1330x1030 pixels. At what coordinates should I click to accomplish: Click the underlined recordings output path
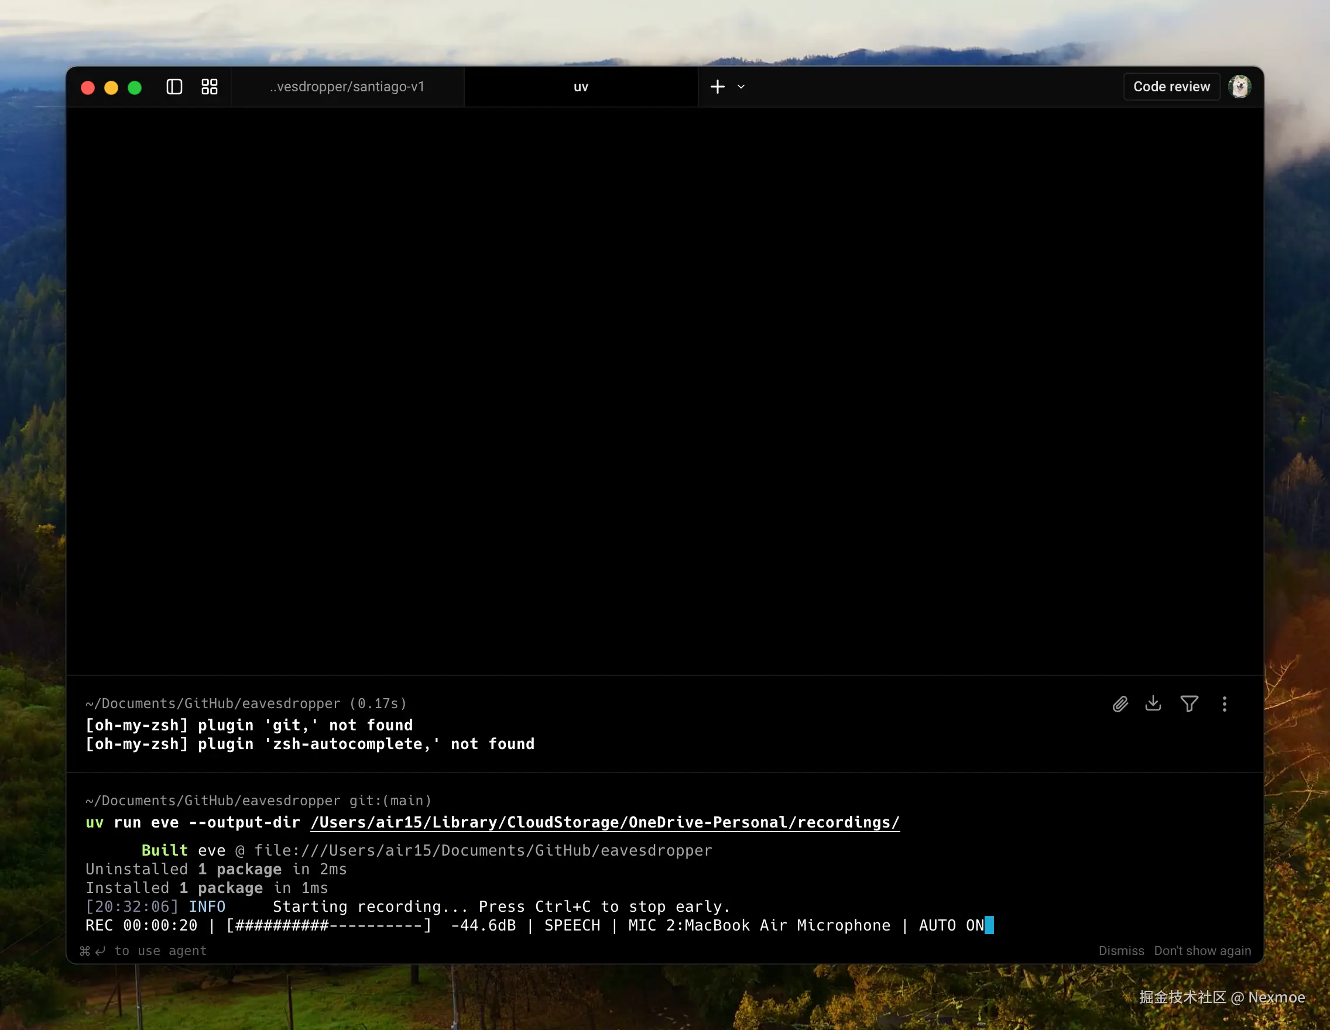(x=605, y=822)
